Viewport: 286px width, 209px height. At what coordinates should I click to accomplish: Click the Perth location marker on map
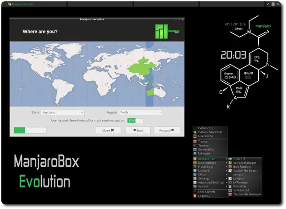coord(148,89)
